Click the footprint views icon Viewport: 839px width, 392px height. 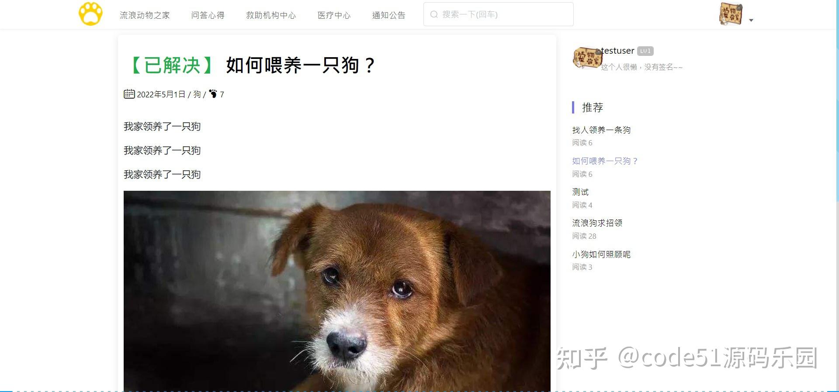tap(213, 94)
